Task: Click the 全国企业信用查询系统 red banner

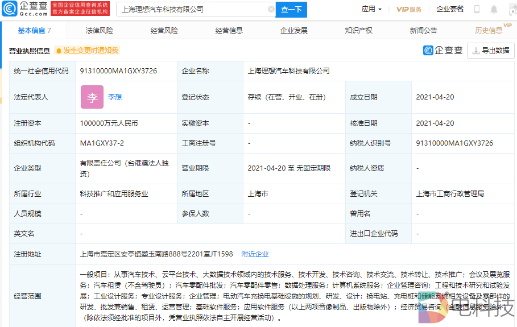Action: tap(80, 9)
